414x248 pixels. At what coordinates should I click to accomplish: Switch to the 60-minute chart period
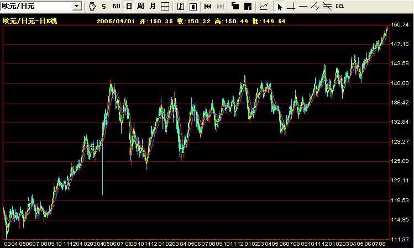tap(116, 6)
